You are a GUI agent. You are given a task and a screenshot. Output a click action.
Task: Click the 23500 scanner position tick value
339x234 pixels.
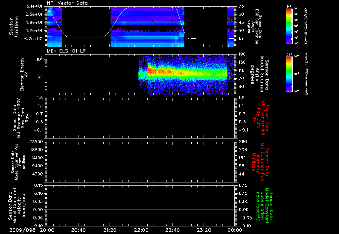[x=36, y=142]
